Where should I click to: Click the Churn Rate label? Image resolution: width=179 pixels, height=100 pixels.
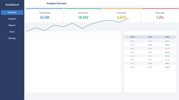160,13
